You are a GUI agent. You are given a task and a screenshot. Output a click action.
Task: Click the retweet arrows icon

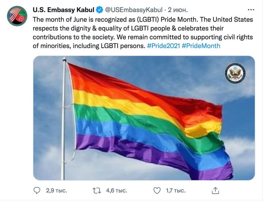click(97, 190)
